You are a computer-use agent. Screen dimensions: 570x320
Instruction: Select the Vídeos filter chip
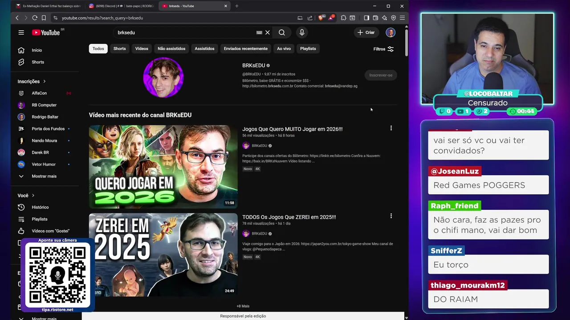tap(142, 48)
